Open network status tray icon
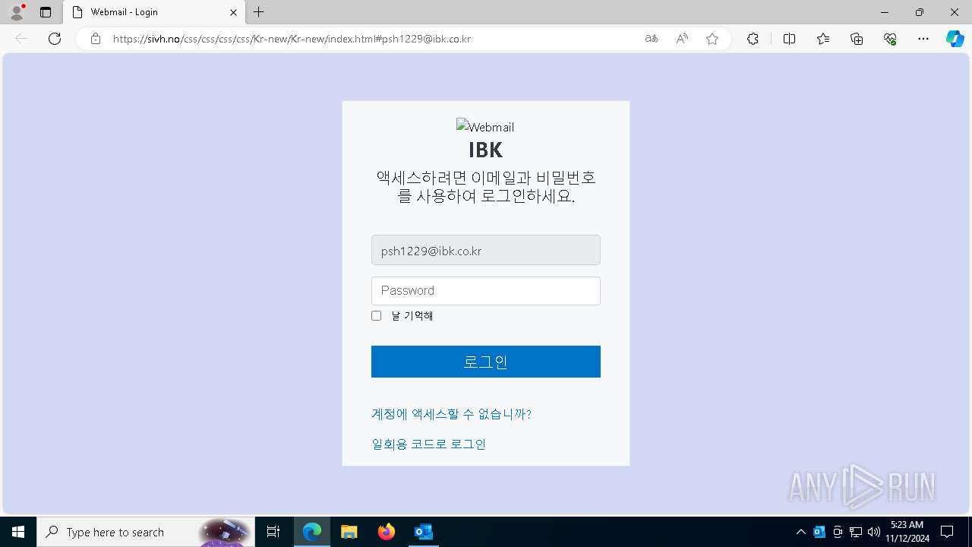 tap(856, 532)
